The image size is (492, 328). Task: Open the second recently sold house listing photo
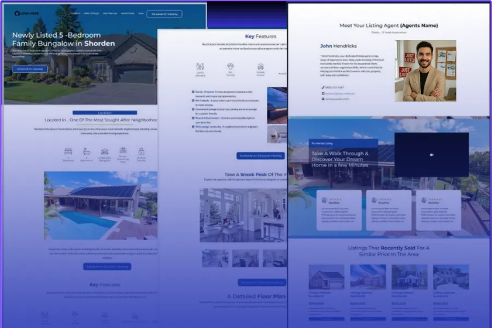[x=368, y=277]
